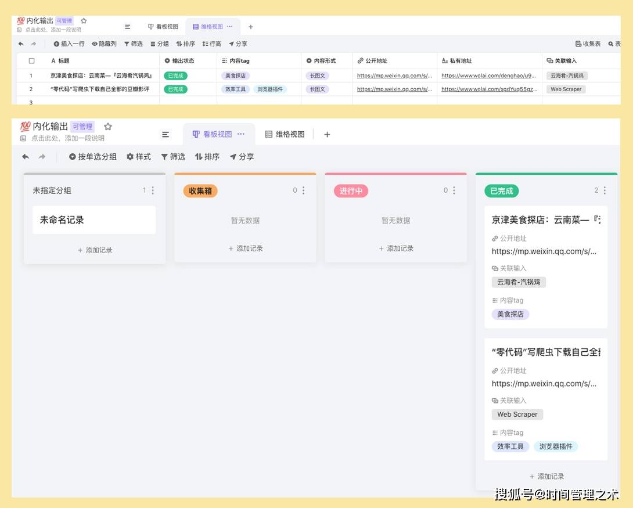Click 插入一行 to insert a row
The image size is (633, 508).
(69, 44)
